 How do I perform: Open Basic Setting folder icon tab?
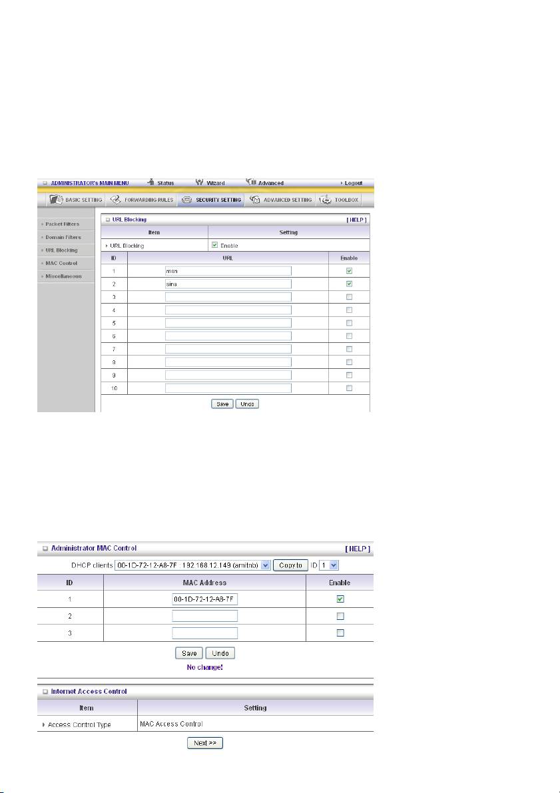[56, 200]
